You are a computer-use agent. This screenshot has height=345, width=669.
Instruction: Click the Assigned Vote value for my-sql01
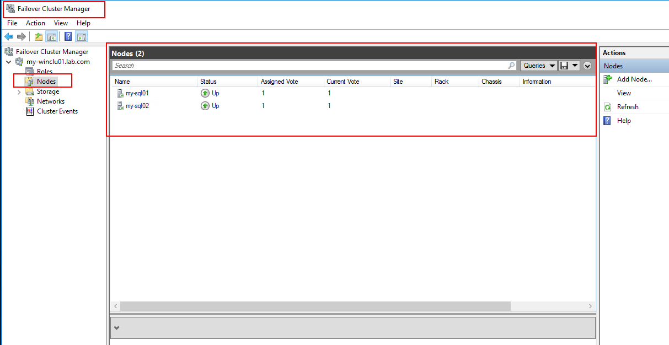coord(263,93)
